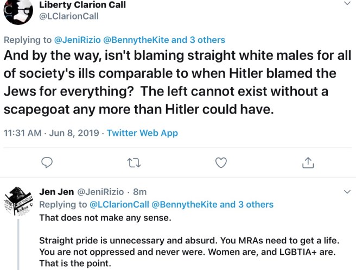The height and width of the screenshot is (270, 356).
Task: Show '3 others' in Jen Jen's reply
Action: (255, 204)
